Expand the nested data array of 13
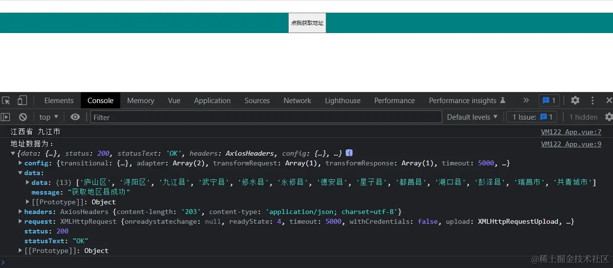This screenshot has height=268, width=613. pyautogui.click(x=27, y=182)
